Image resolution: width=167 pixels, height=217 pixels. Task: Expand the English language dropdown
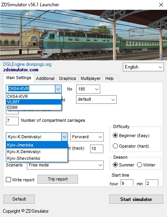tap(143, 67)
